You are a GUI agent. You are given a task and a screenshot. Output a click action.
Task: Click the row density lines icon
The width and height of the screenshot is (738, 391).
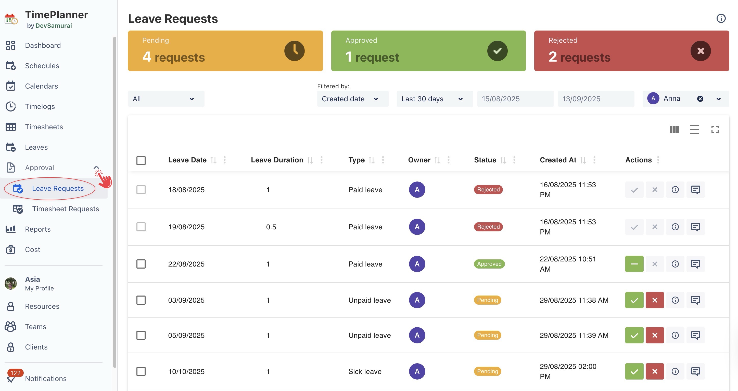(x=694, y=129)
